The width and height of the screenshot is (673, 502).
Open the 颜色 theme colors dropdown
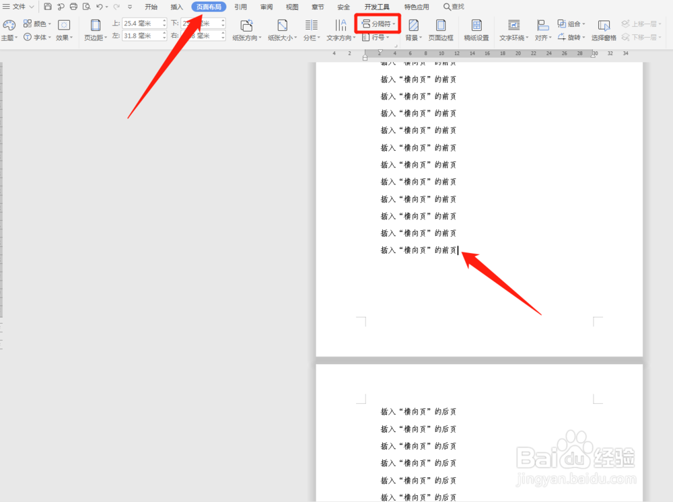[37, 24]
